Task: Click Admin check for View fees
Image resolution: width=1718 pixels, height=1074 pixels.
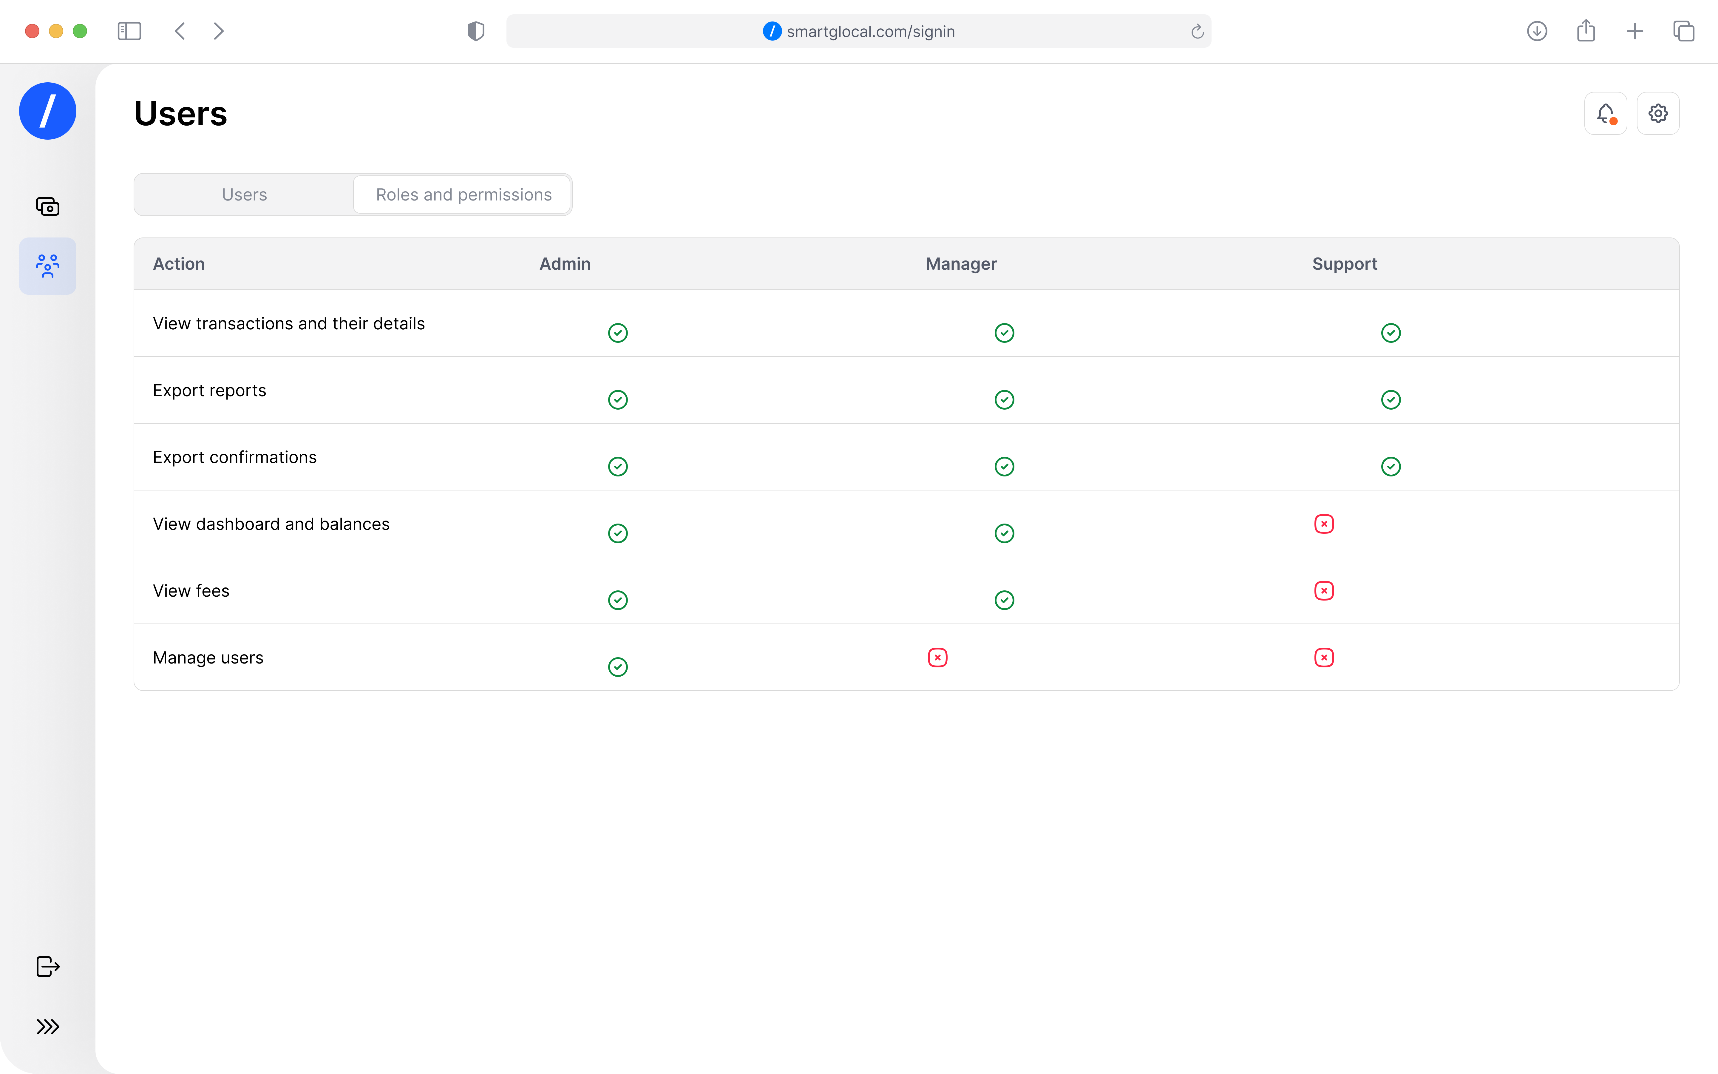Action: [x=618, y=600]
